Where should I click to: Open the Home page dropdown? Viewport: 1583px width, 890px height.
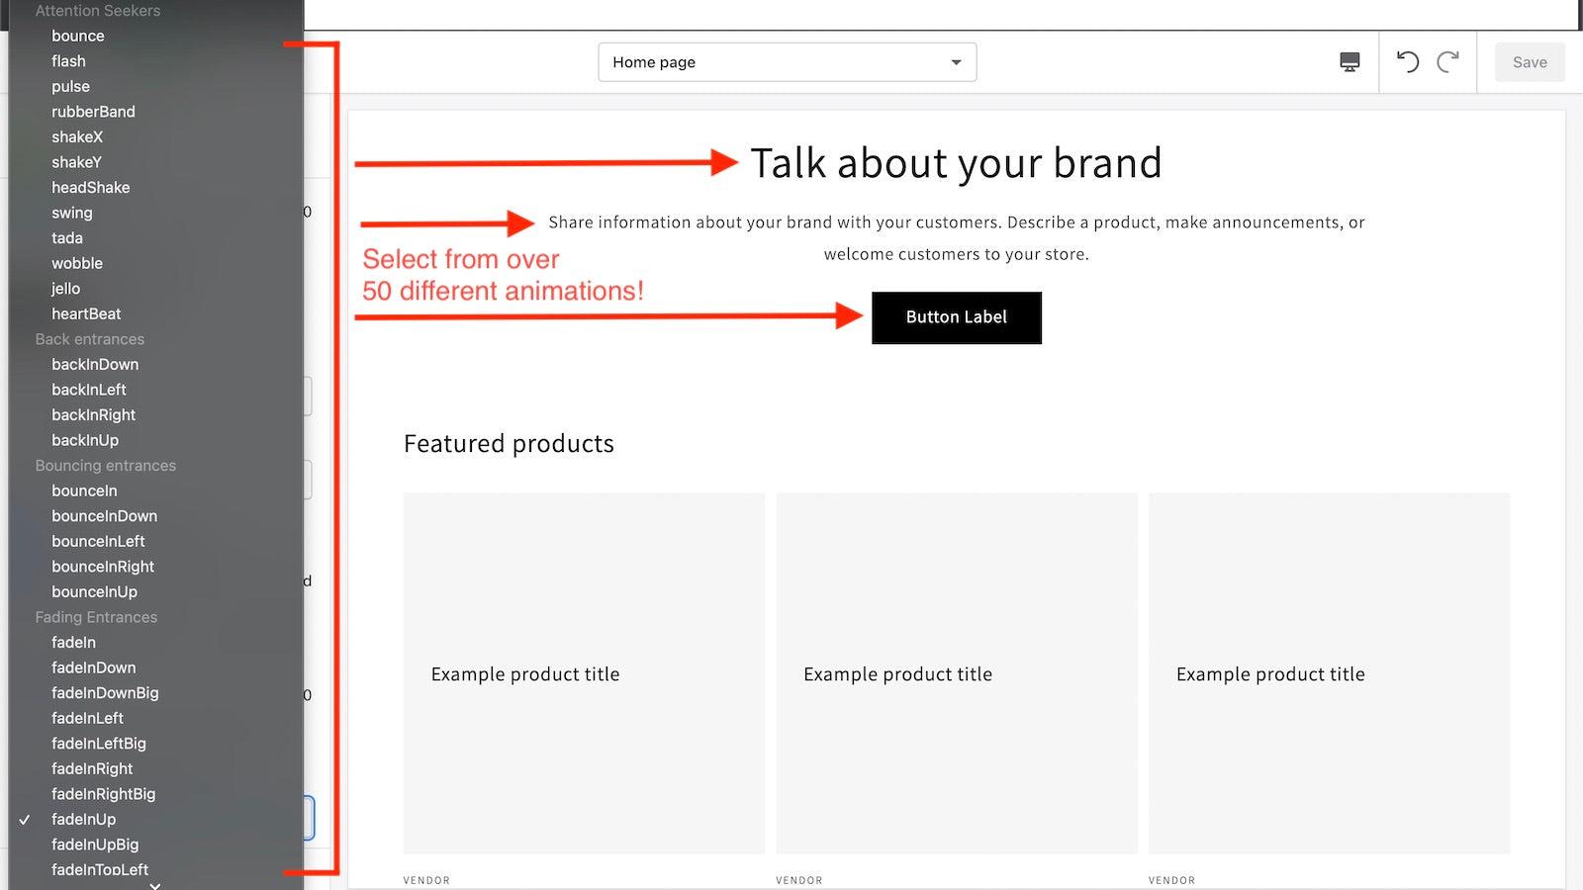click(787, 62)
